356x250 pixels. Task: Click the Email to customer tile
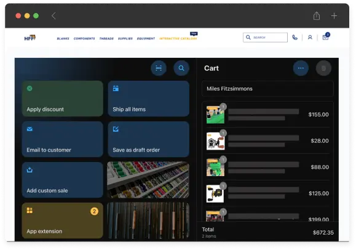point(63,139)
